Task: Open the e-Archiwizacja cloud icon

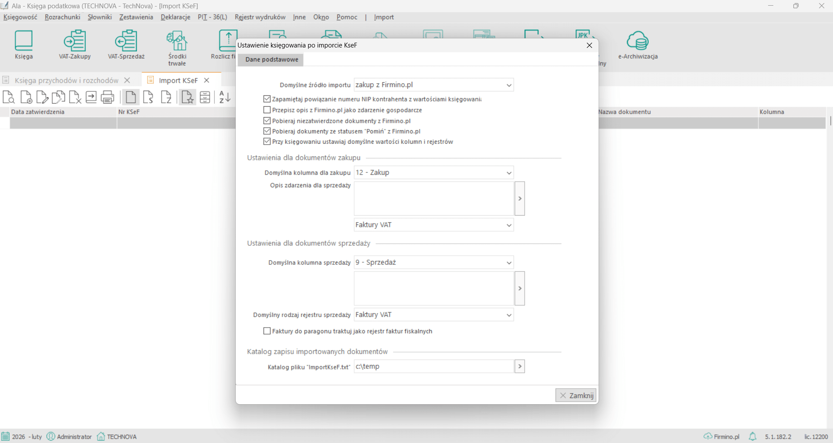Action: point(637,44)
